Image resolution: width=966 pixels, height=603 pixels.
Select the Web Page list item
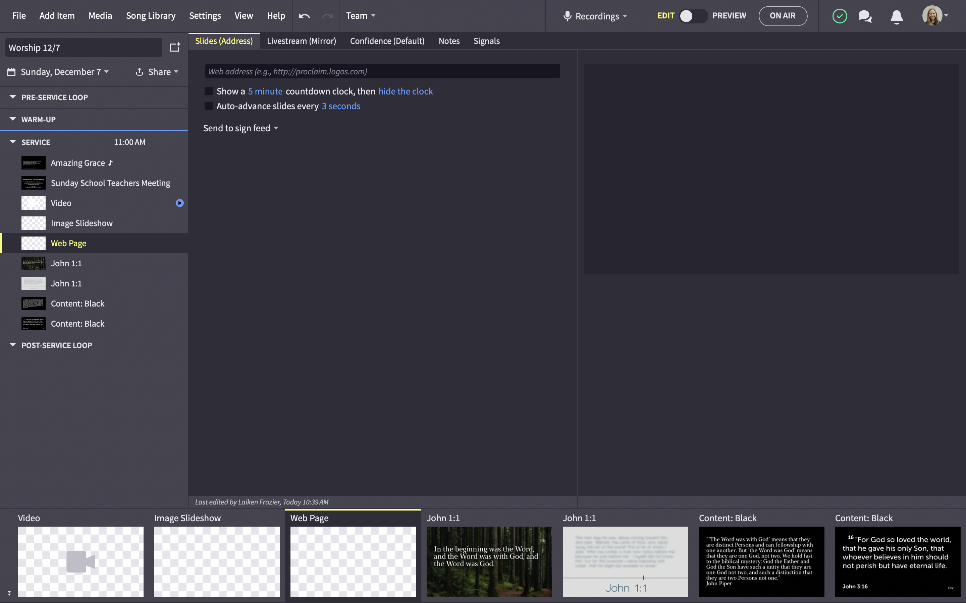pyautogui.click(x=94, y=243)
